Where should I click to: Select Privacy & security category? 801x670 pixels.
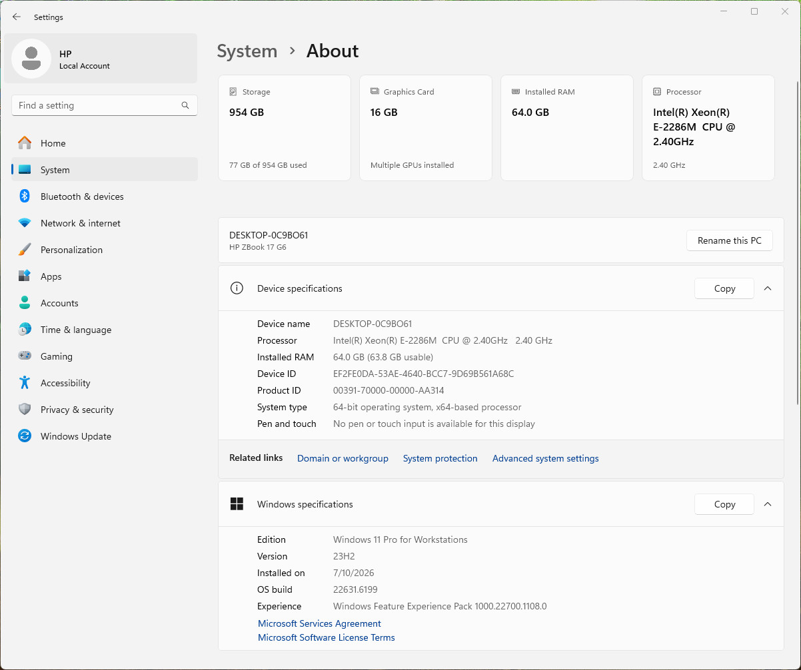105,410
